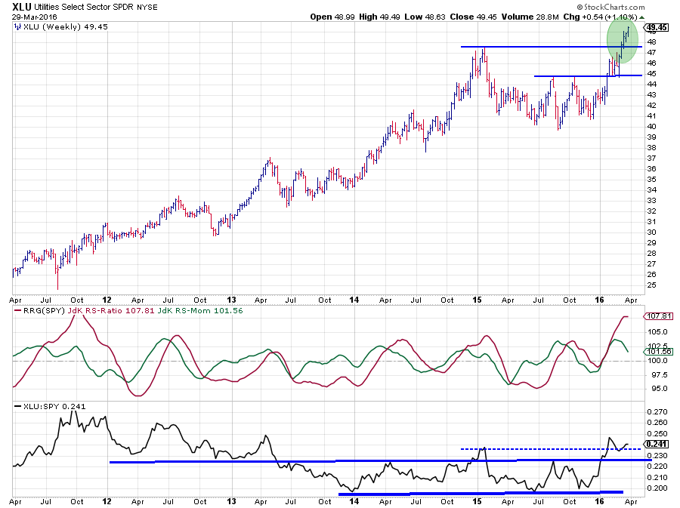Click the 29-Mar-2016 date label
Screen dimensions: 680x508
pyautogui.click(x=34, y=17)
